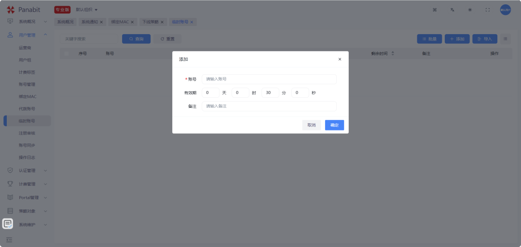Open the language translation icon
521x247 pixels.
coord(452,10)
